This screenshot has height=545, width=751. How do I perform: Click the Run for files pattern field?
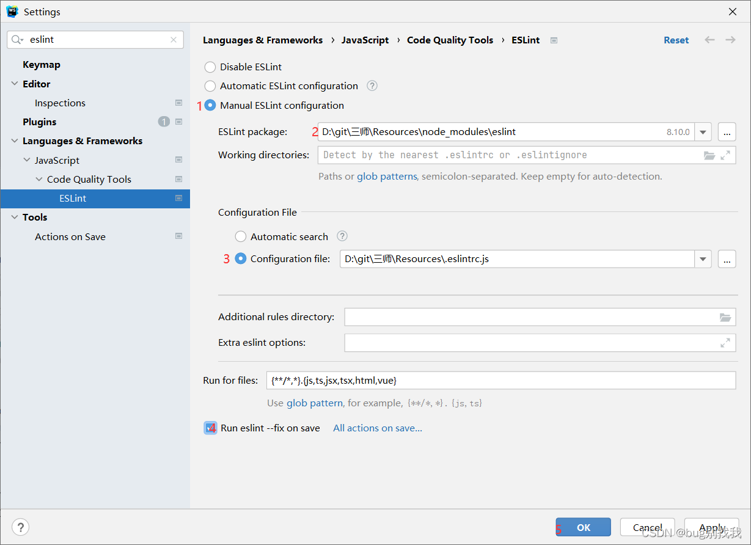(501, 380)
